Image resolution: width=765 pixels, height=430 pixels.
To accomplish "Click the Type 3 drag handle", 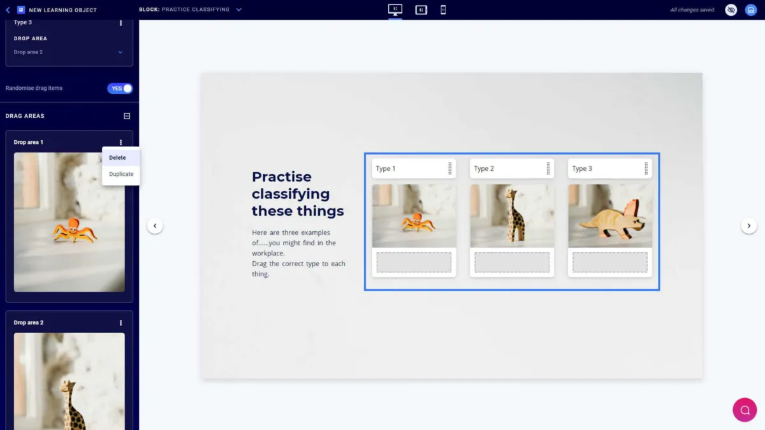I will tap(646, 169).
